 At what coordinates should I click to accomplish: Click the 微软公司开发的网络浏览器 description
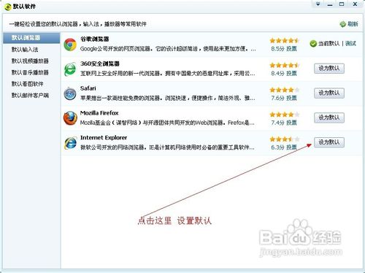click(x=167, y=147)
